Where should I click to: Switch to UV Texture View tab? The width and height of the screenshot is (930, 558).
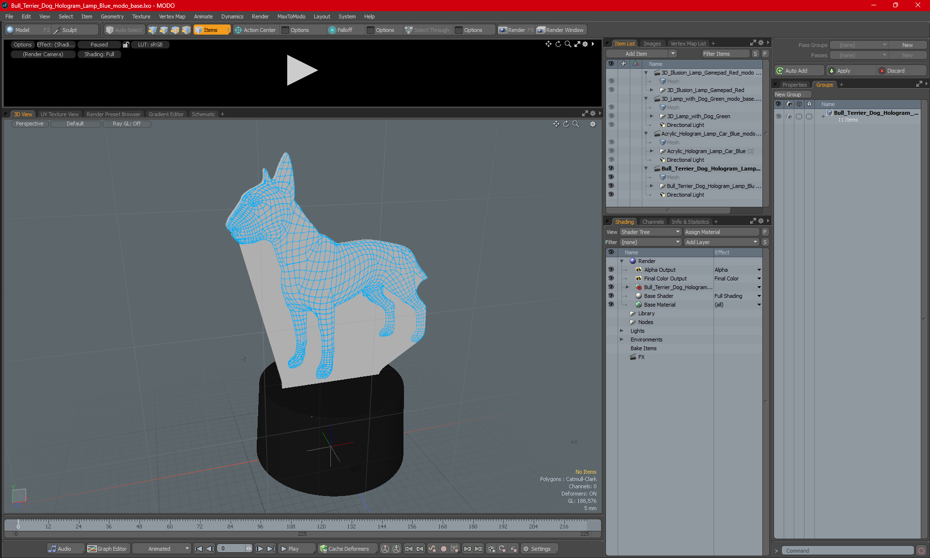click(x=60, y=114)
